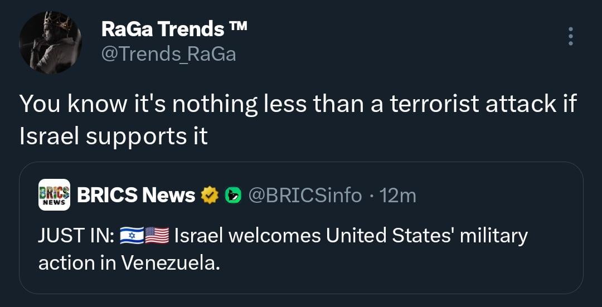The width and height of the screenshot is (602, 307).
Task: Open the @Trends_RaGa handle link
Action: [168, 54]
